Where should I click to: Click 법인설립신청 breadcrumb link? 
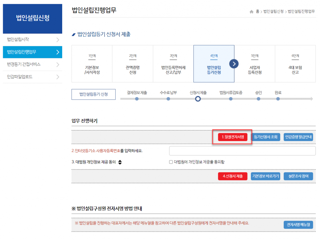tap(273, 12)
